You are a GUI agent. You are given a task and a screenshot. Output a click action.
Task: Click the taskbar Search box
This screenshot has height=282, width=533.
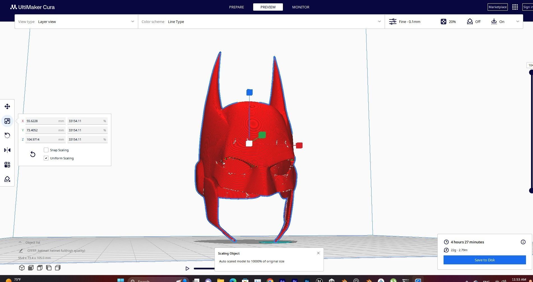[158, 280]
